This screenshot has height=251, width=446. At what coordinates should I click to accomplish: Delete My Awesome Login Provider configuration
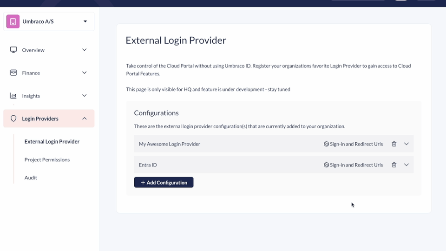pyautogui.click(x=394, y=144)
